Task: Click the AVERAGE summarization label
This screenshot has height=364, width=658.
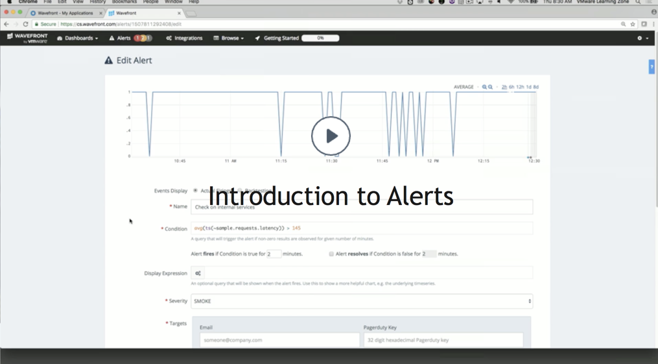Action: click(464, 87)
